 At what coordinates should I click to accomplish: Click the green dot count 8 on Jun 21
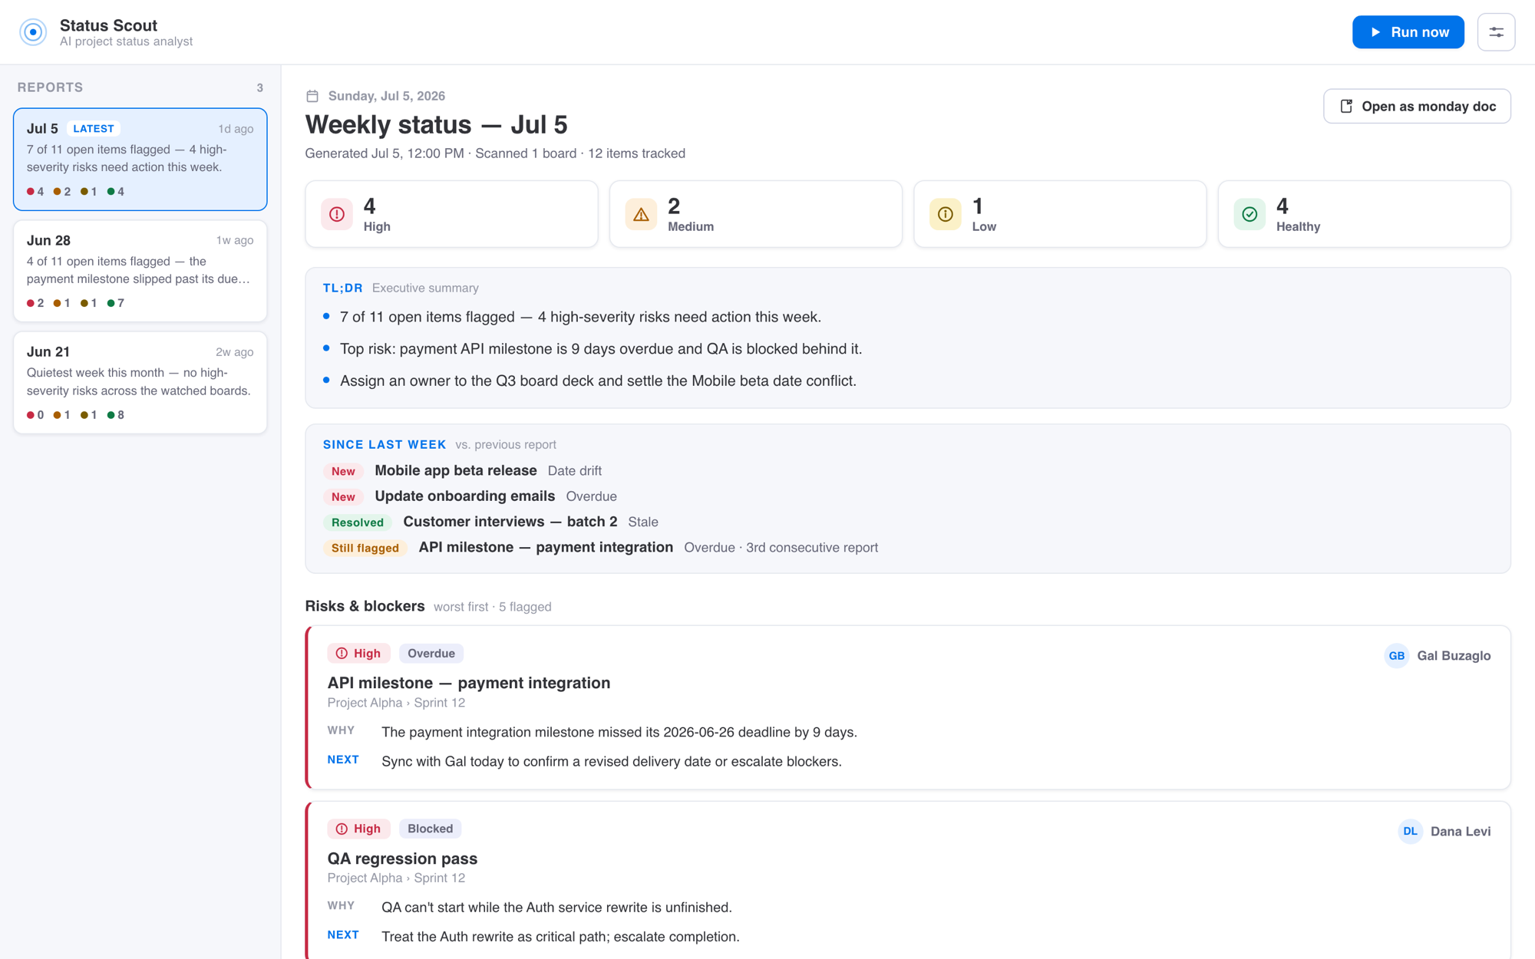(x=116, y=415)
